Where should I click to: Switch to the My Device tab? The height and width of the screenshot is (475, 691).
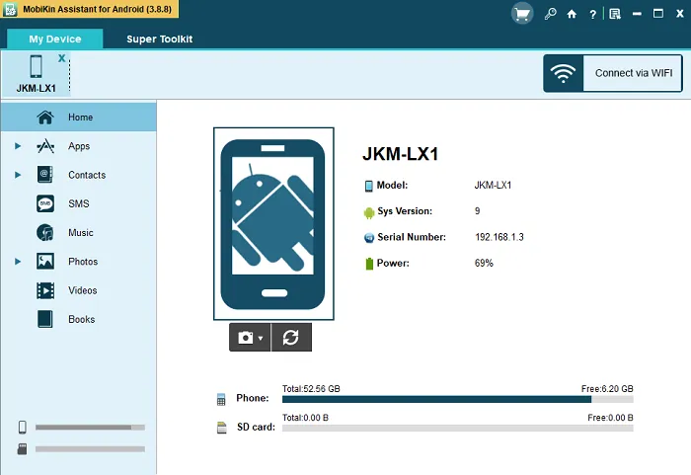(x=55, y=39)
